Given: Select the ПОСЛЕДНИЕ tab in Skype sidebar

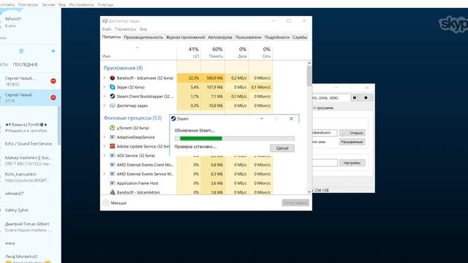Looking at the screenshot, I should tap(26, 64).
